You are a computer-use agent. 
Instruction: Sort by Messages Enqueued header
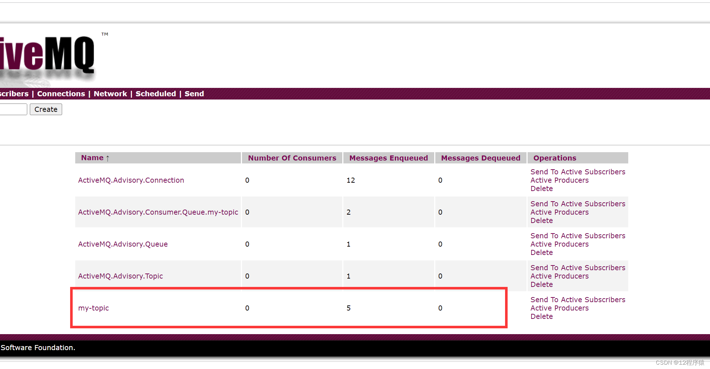388,158
